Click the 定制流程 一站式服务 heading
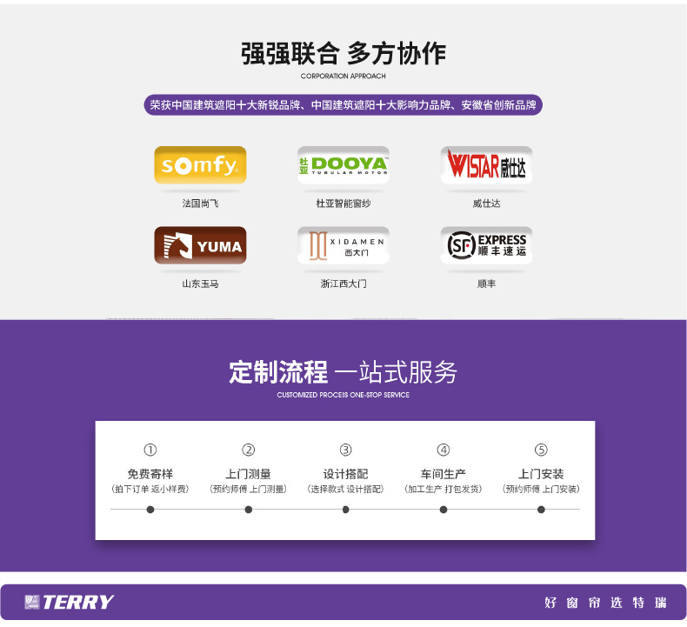 (343, 372)
